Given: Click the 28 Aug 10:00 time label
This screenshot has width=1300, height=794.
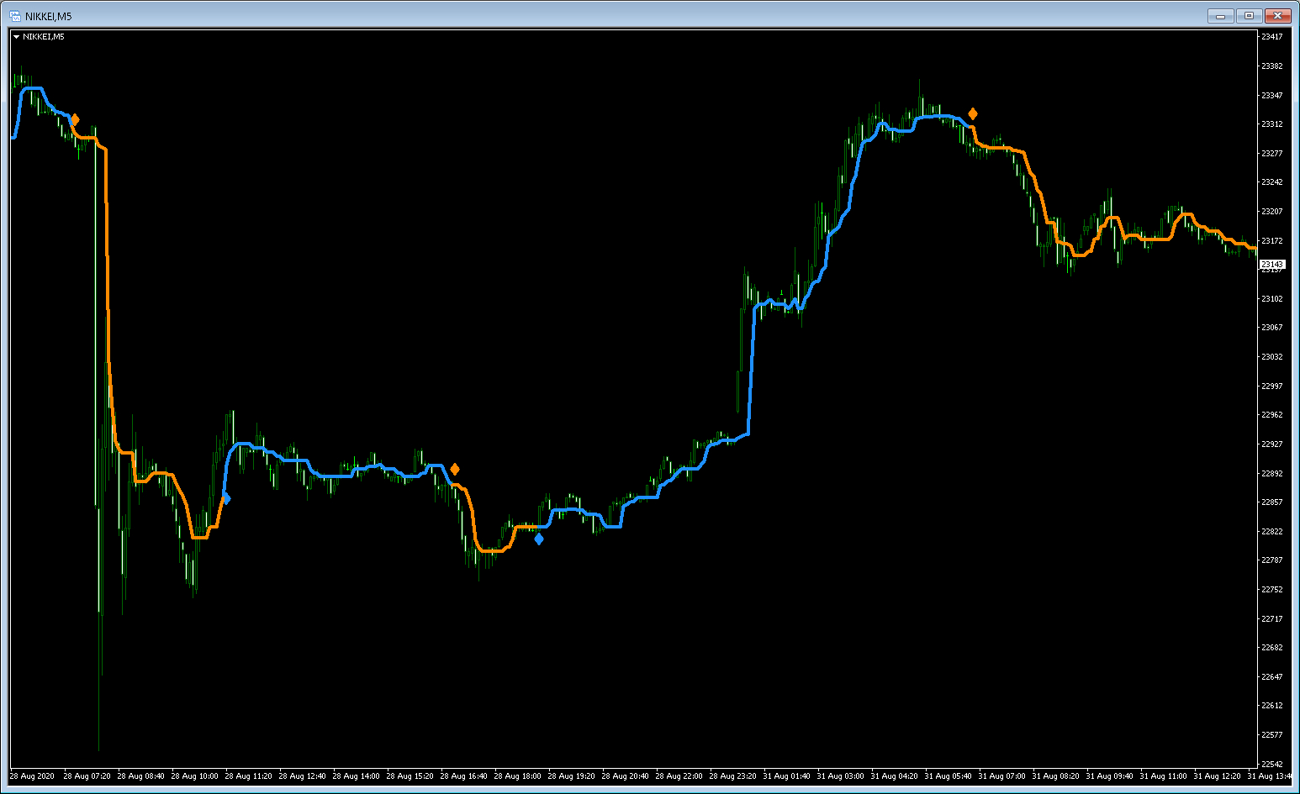Looking at the screenshot, I should point(194,776).
